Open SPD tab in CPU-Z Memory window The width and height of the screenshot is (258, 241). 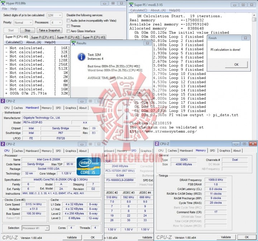[x=212, y=150]
